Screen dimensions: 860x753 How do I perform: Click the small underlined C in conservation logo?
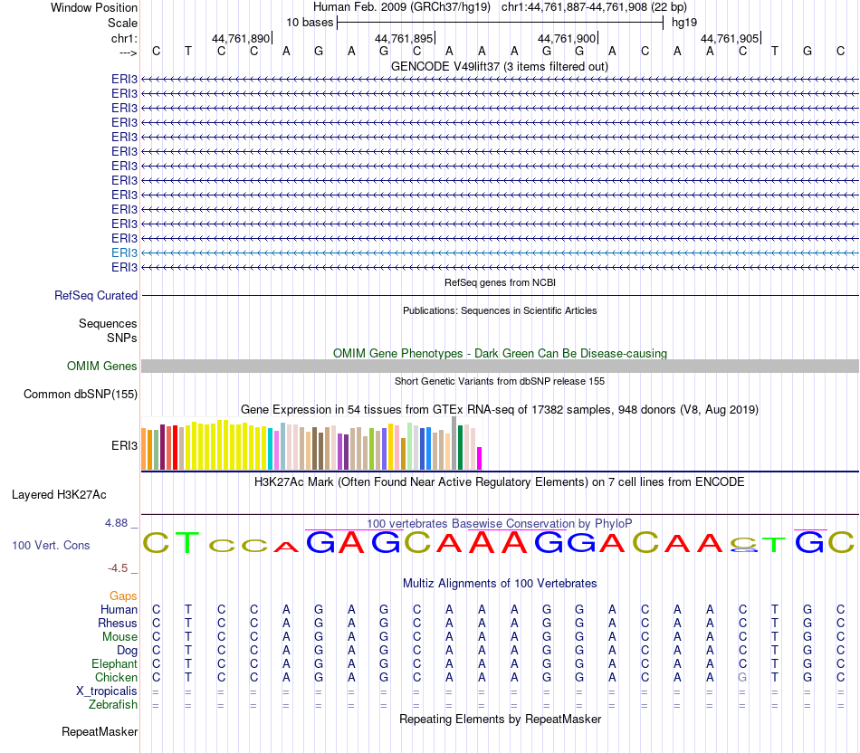coord(744,545)
